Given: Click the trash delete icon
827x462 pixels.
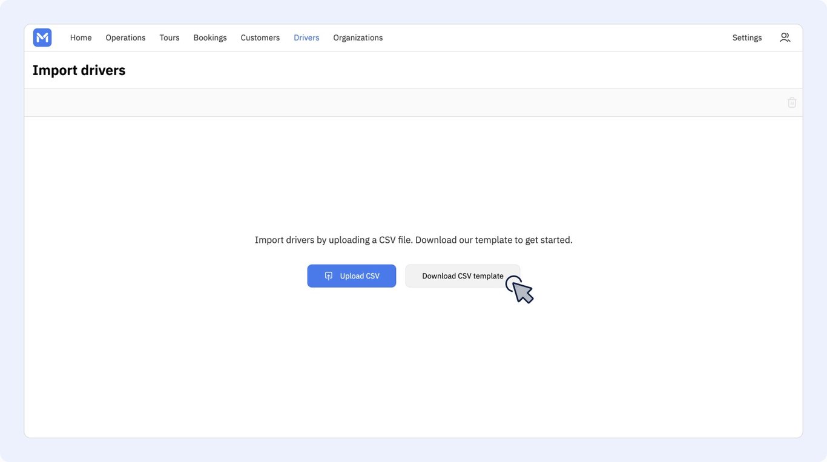Looking at the screenshot, I should click(792, 102).
